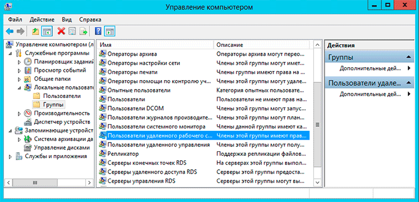Click the group icon beside Опытные пользователи
This screenshot has height=202, width=419.
coord(102,90)
